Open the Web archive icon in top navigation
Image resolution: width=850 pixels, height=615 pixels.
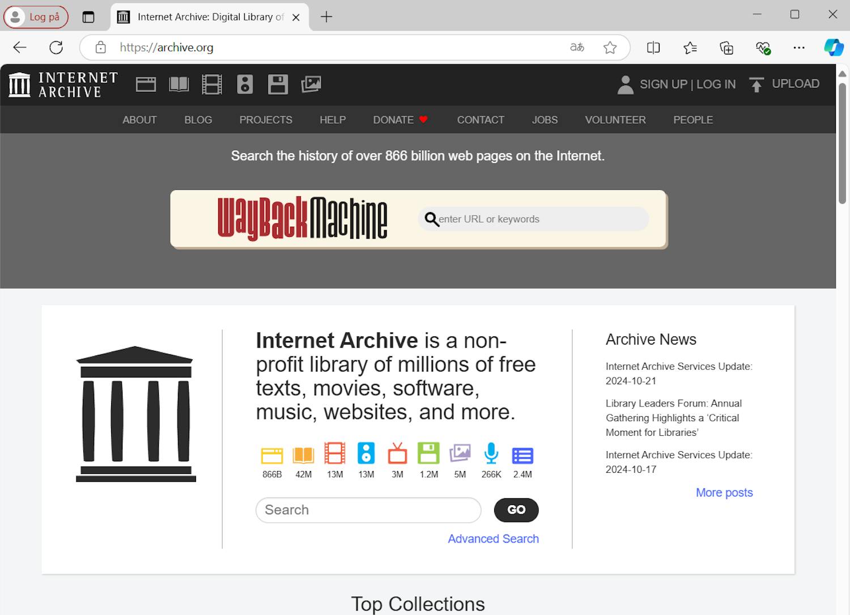pos(146,84)
